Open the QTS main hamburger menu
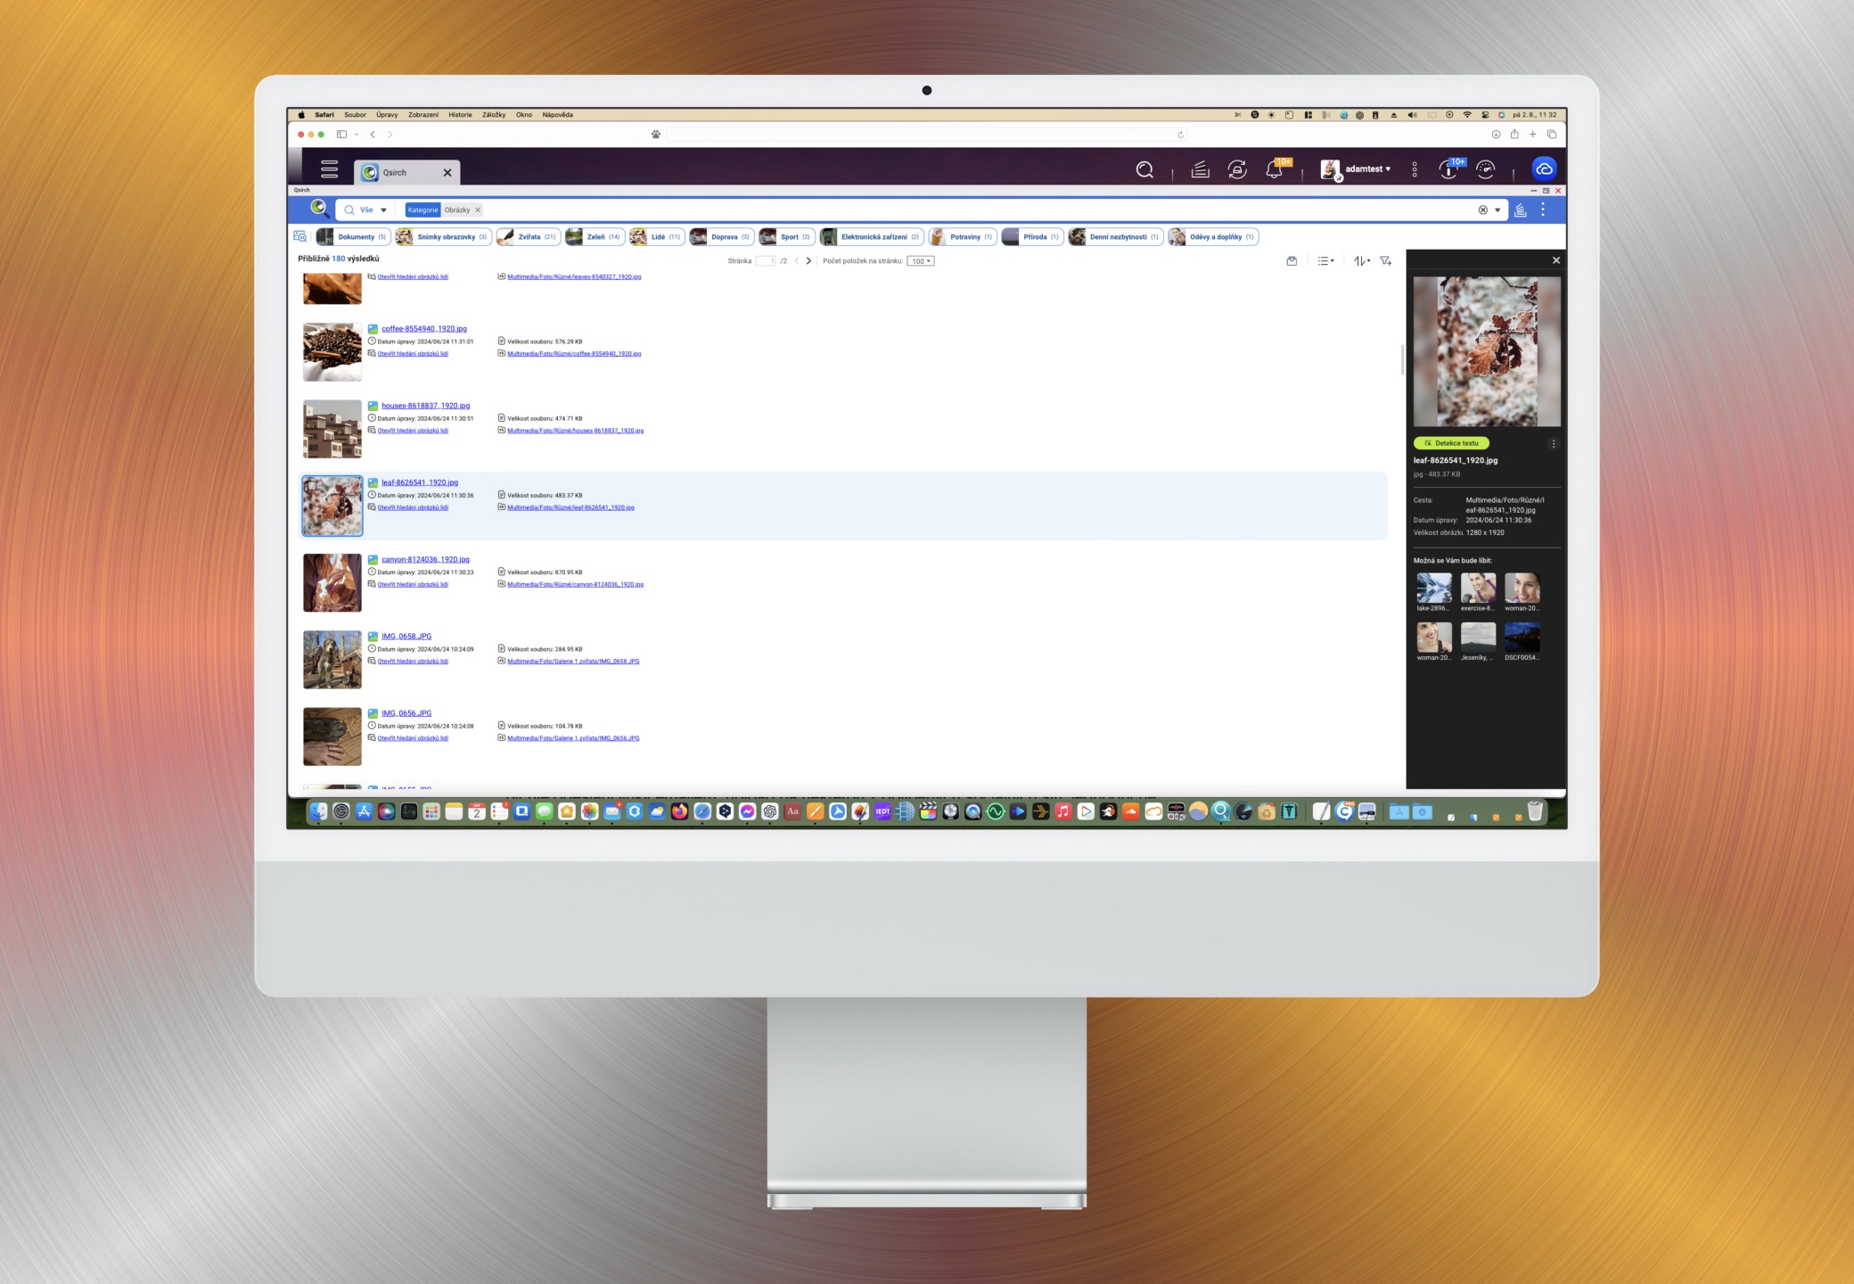Image resolution: width=1854 pixels, height=1284 pixels. click(x=329, y=169)
